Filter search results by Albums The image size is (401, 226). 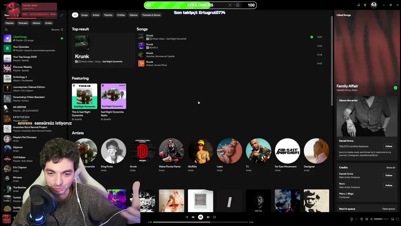click(133, 15)
